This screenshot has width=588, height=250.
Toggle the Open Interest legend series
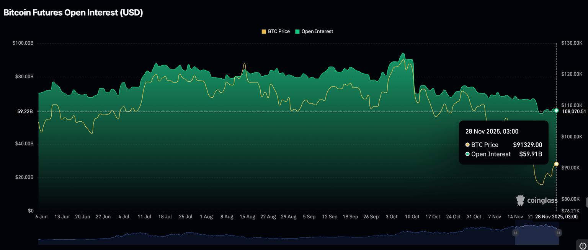(317, 32)
